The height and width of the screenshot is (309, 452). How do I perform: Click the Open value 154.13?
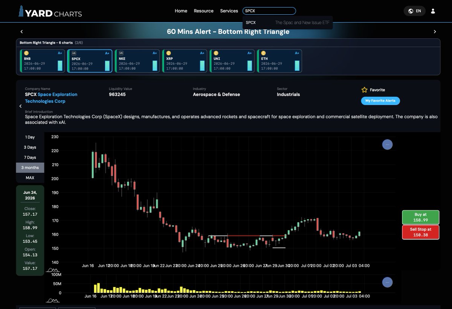coord(30,255)
